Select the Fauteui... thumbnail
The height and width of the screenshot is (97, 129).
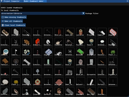(80, 42)
